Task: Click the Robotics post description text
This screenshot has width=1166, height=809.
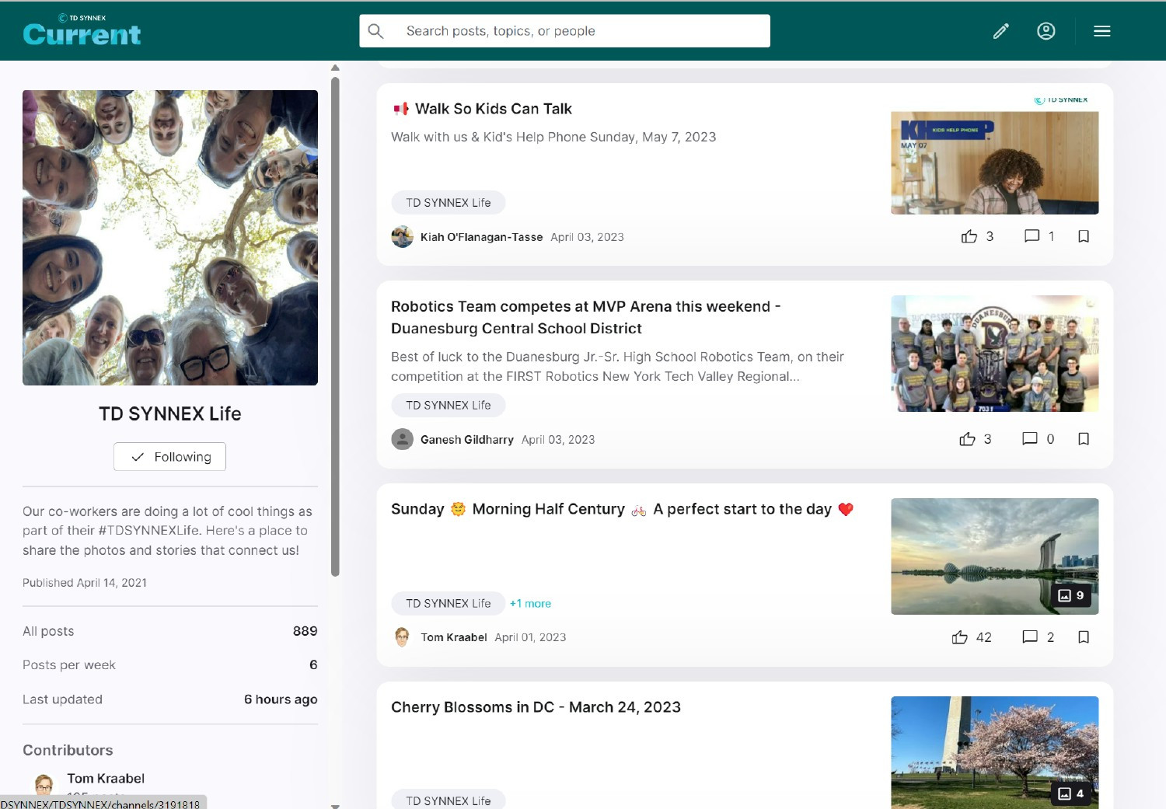Action: point(617,366)
